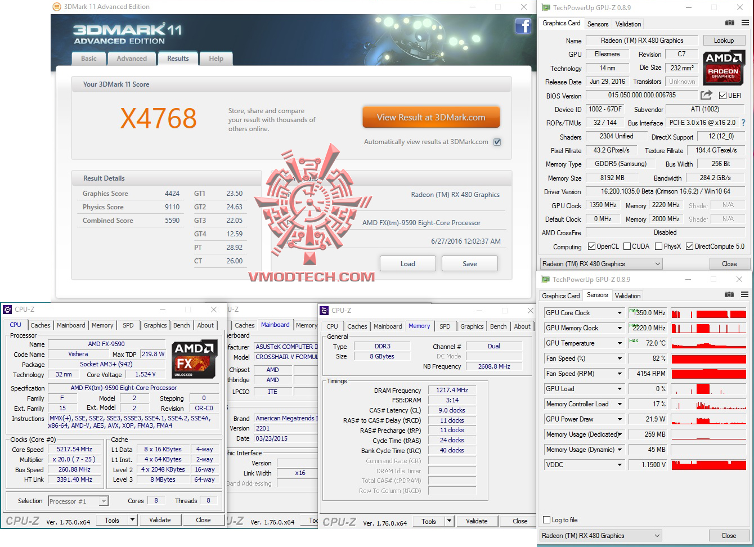
Task: Click the GPU Name field in GPU-Z
Action: [642, 41]
